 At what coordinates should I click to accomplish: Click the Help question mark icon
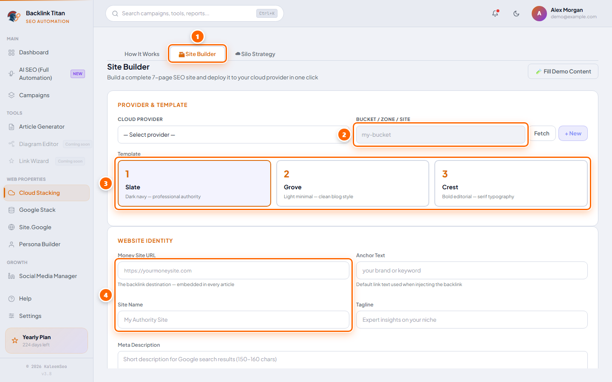pos(11,298)
